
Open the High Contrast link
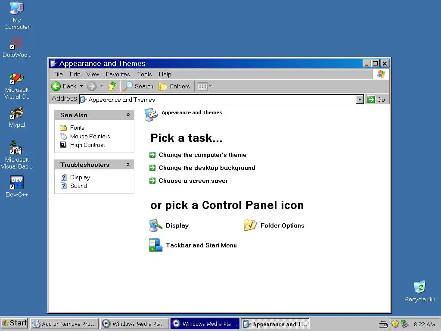tap(87, 145)
